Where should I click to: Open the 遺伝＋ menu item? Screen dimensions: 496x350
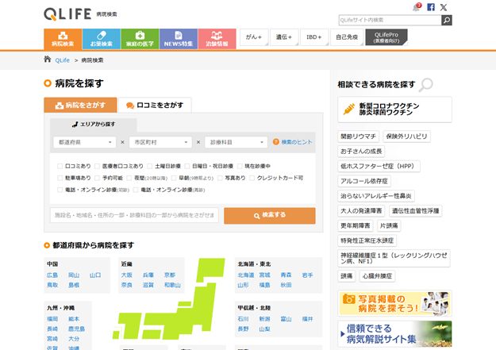[284, 37]
